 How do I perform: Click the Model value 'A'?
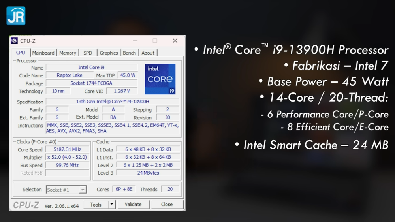113,109
